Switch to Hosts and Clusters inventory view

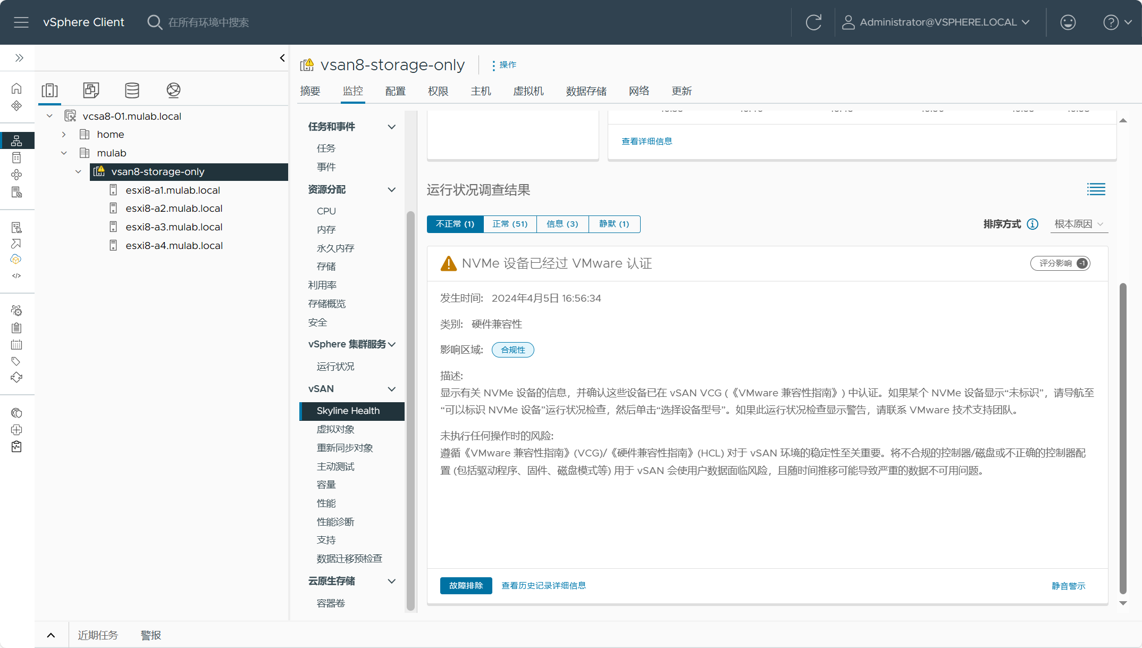coord(50,90)
